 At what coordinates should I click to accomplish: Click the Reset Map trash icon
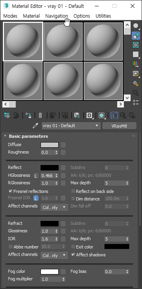pos(41,116)
